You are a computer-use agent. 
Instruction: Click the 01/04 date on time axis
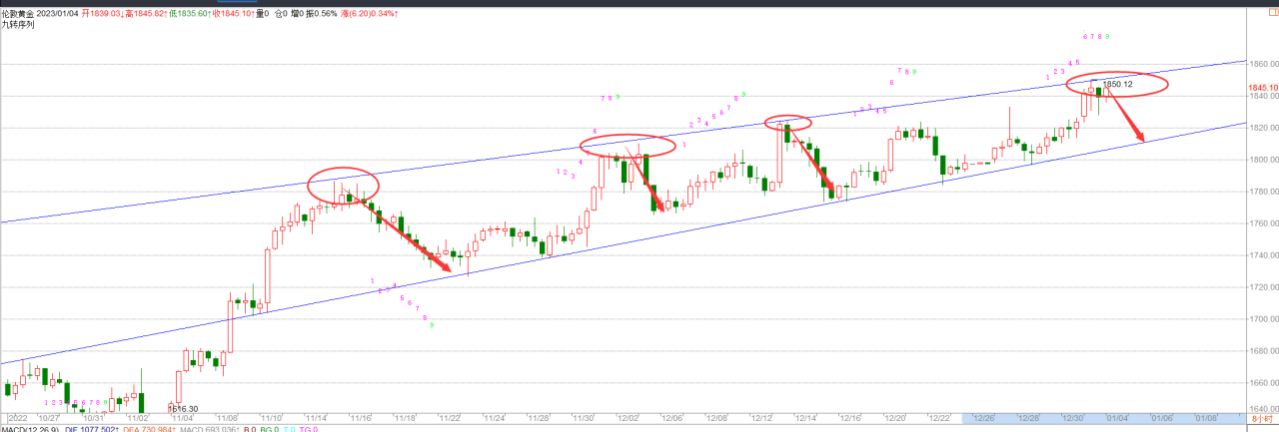point(1118,418)
